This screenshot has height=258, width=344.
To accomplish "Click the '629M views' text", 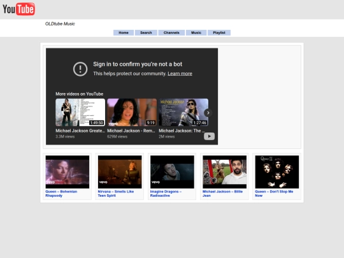I will tap(117, 136).
